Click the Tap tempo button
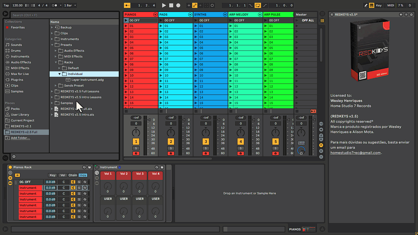Image resolution: width=418 pixels, height=235 pixels. point(6,5)
